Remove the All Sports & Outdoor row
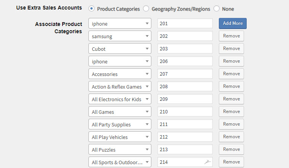289x168 pixels. (x=231, y=162)
